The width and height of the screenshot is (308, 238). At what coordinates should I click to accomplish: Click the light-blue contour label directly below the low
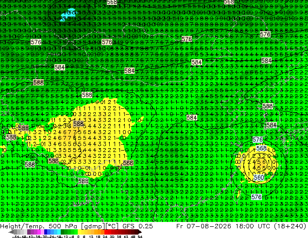tap(257, 197)
